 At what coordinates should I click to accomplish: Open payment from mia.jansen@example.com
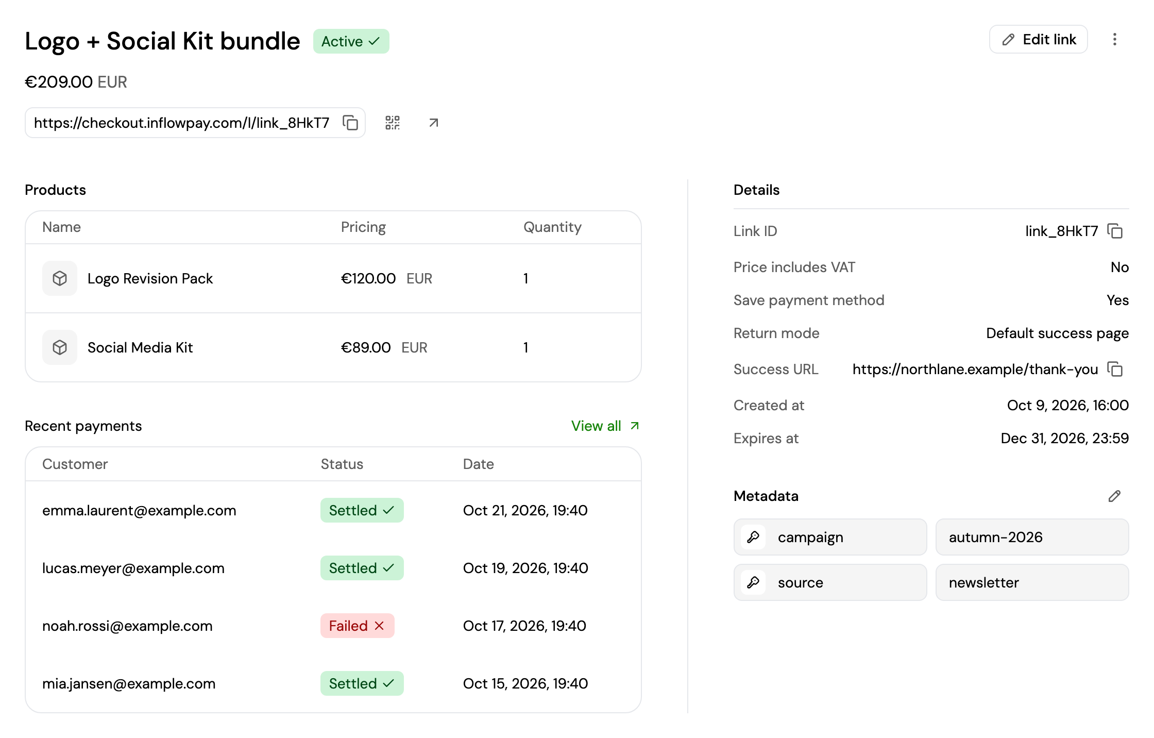click(129, 683)
